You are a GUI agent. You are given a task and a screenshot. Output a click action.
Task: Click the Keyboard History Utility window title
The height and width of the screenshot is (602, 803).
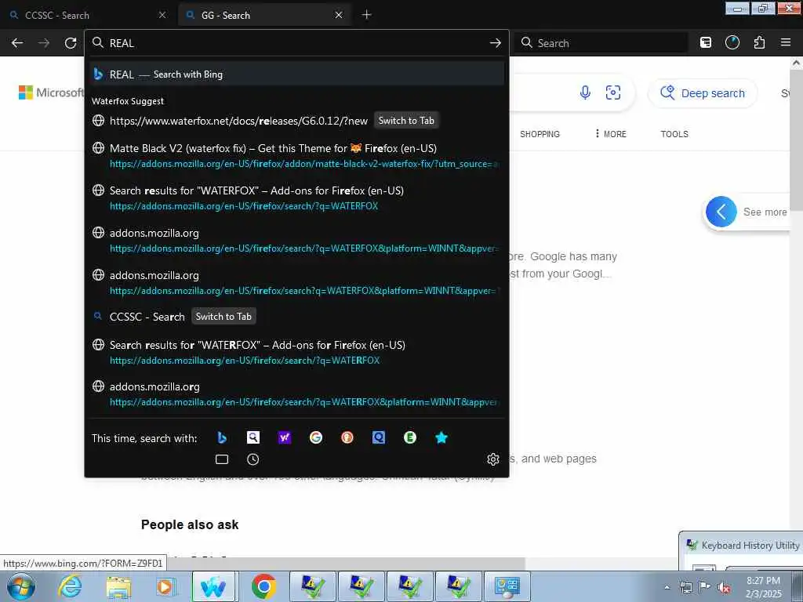tap(750, 546)
